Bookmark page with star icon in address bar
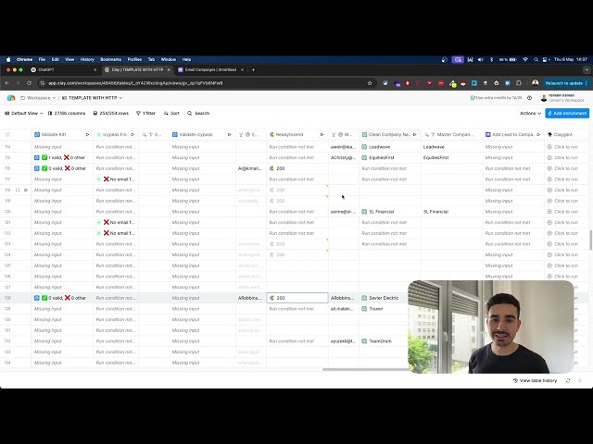 [370, 82]
